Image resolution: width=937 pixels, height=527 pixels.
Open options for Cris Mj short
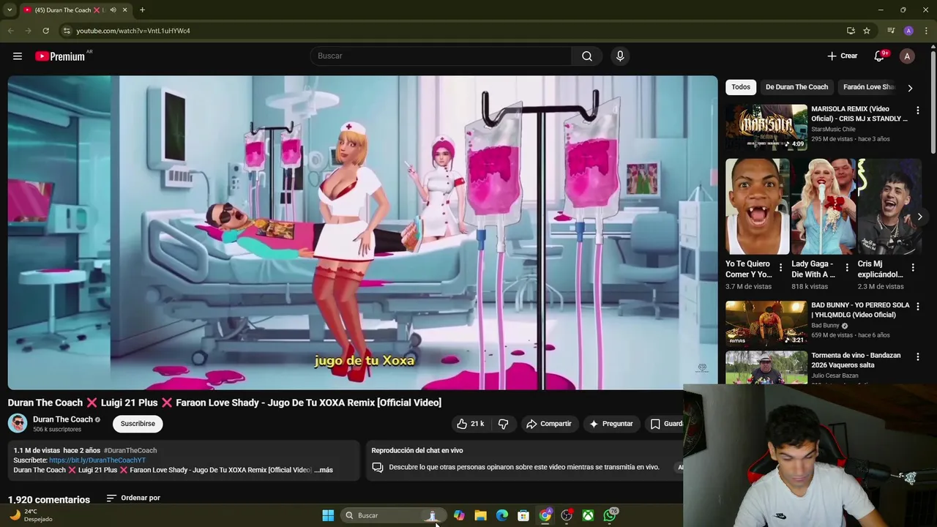click(x=913, y=268)
